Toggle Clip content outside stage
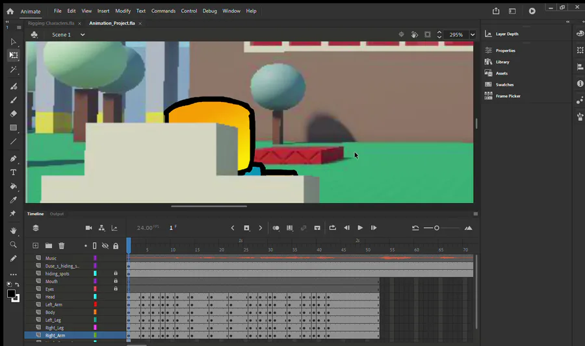Image resolution: width=585 pixels, height=346 pixels. (428, 34)
